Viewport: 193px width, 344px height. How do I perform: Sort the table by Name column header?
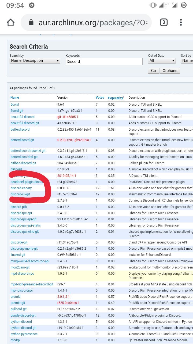15,98
